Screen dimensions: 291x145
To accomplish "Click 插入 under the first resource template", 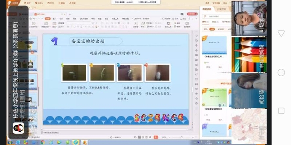I will pos(220,67).
